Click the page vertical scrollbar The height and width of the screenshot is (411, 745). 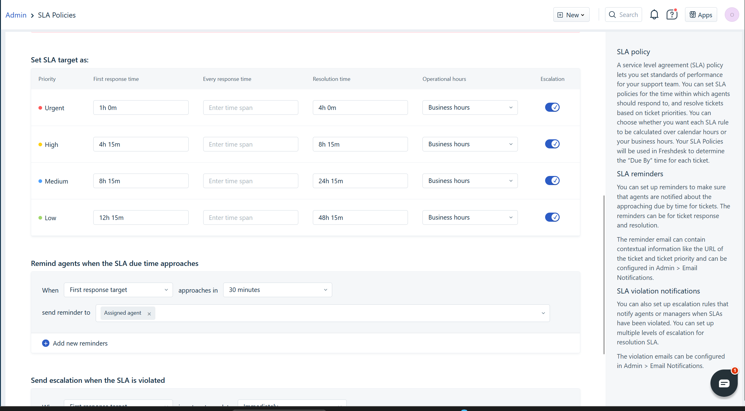pos(604,275)
